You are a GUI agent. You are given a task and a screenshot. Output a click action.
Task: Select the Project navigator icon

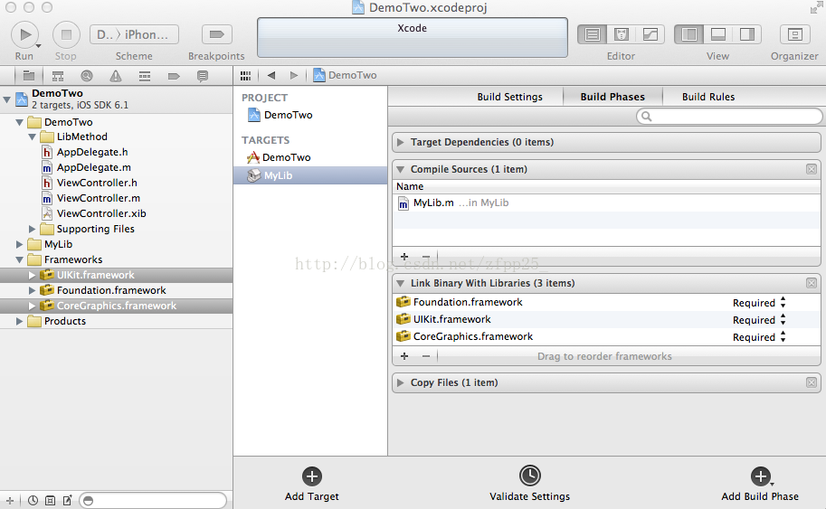click(28, 76)
